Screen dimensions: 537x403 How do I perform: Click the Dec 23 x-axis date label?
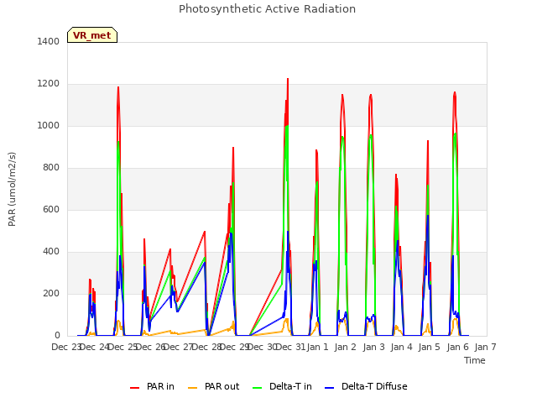click(x=66, y=347)
